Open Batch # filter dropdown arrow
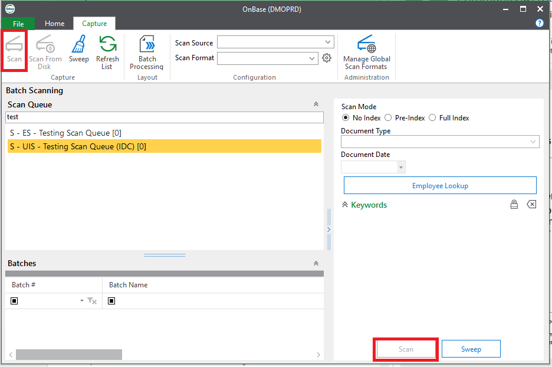This screenshot has height=367, width=552. (81, 300)
